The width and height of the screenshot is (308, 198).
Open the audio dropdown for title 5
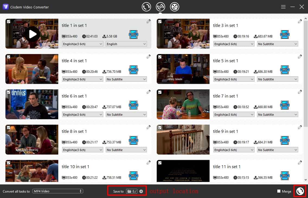tap(234, 79)
